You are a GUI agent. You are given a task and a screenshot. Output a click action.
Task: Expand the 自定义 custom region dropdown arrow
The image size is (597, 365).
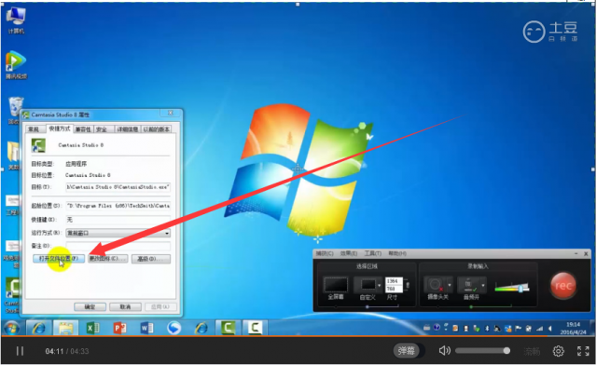pyautogui.click(x=379, y=285)
